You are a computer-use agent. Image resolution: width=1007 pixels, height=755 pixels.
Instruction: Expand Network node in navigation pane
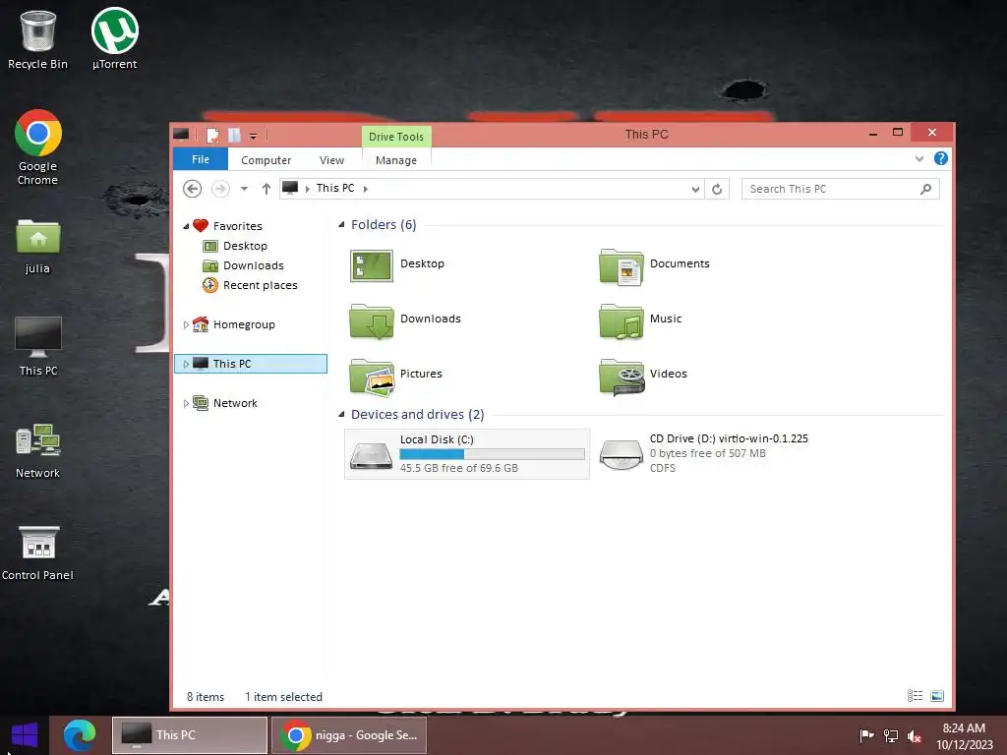pos(186,404)
